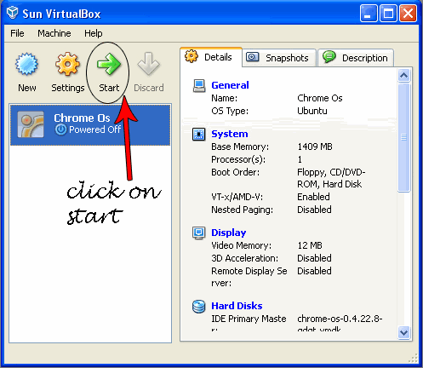Click the IDE Primary Master label
This screenshot has height=368, width=423.
tap(249, 324)
